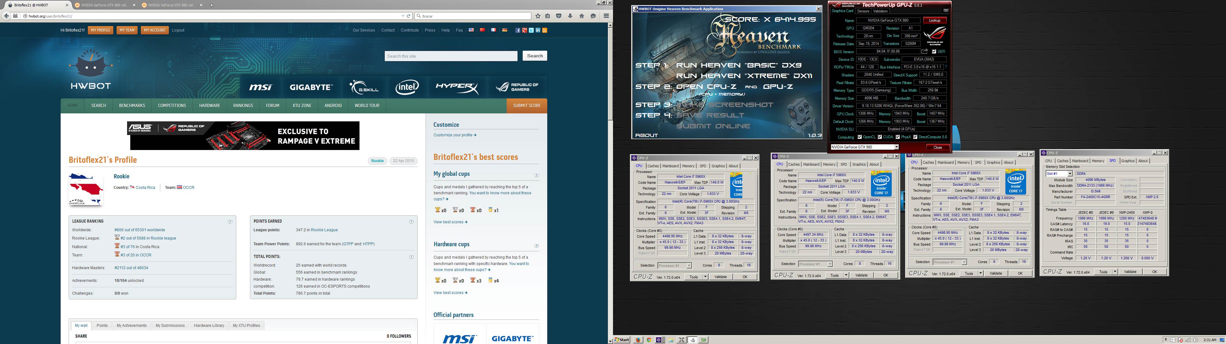Open the Firefox hamburger menu
The width and height of the screenshot is (1226, 344).
click(x=606, y=16)
